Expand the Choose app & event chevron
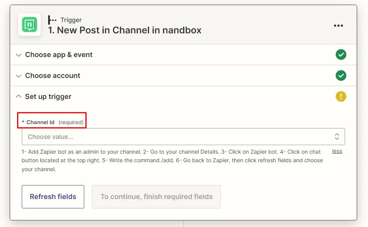The image size is (368, 227). (19, 55)
